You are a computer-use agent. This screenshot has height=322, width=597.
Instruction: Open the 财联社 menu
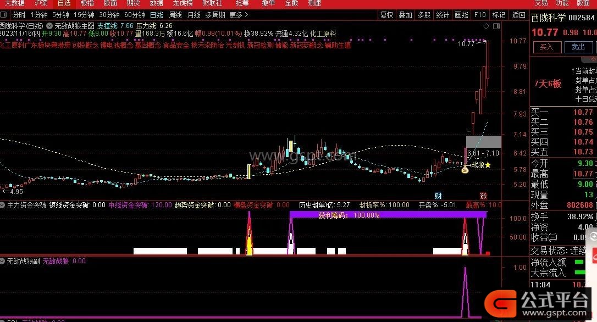pos(212,3)
